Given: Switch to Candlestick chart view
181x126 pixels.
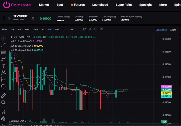Looking at the screenshot, I should click(161, 30).
